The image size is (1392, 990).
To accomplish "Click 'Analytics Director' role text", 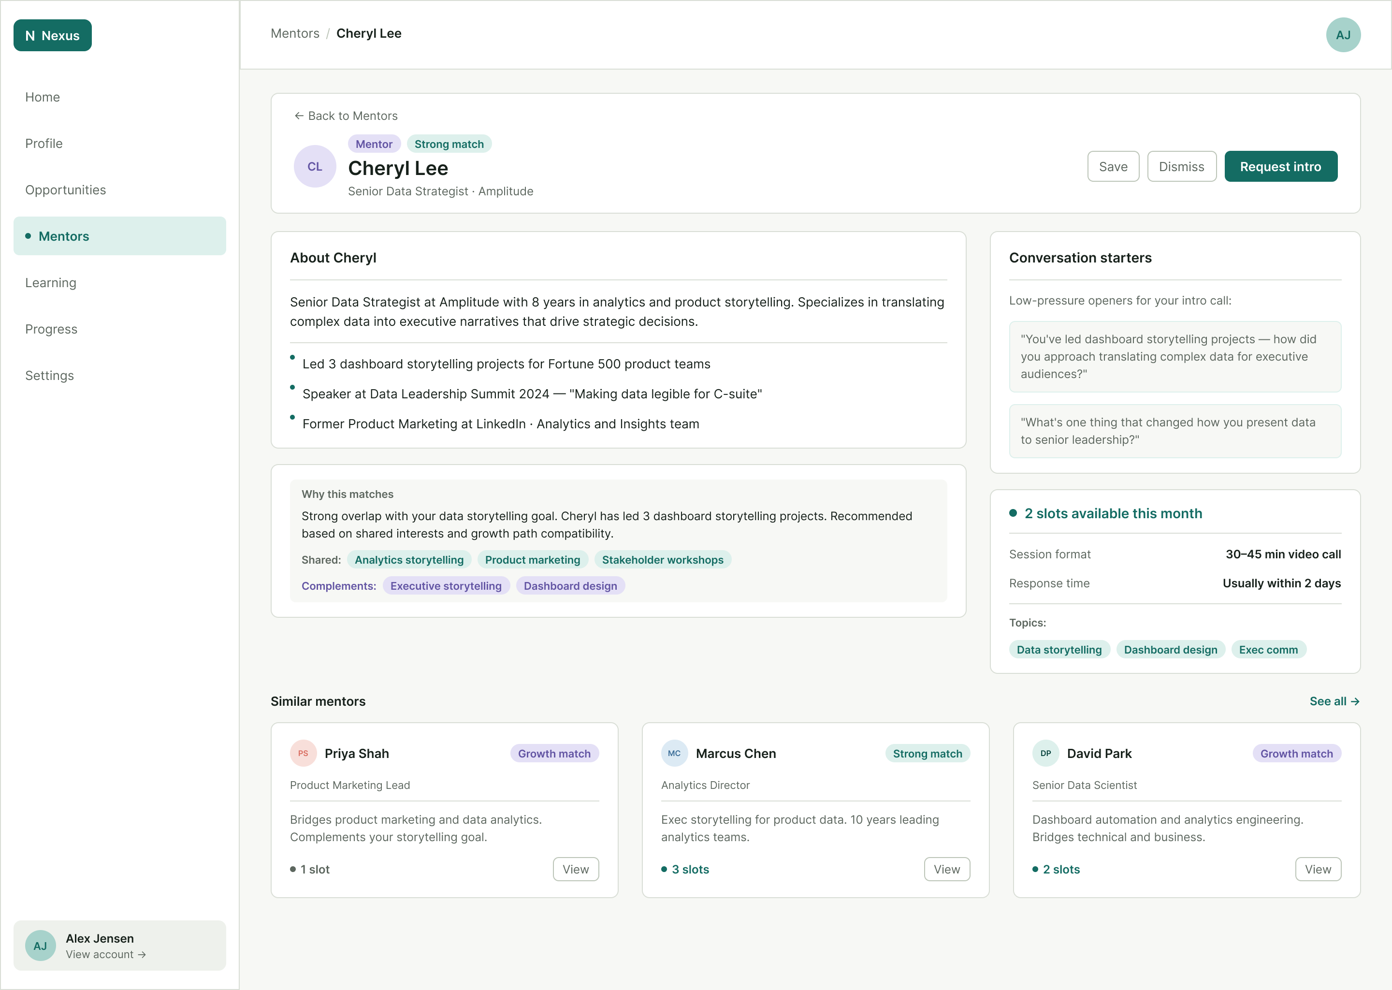I will (x=705, y=785).
